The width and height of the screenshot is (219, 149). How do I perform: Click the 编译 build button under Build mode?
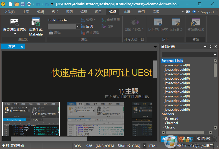[55, 33]
